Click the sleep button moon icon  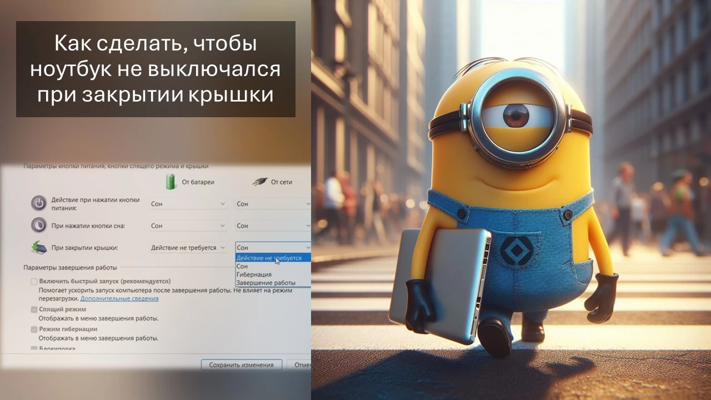pos(38,225)
